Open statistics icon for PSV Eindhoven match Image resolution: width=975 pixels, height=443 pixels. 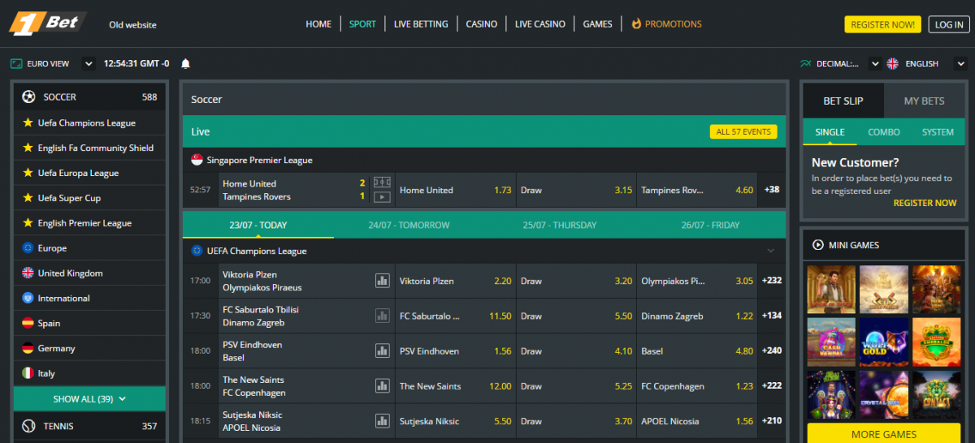(x=382, y=351)
